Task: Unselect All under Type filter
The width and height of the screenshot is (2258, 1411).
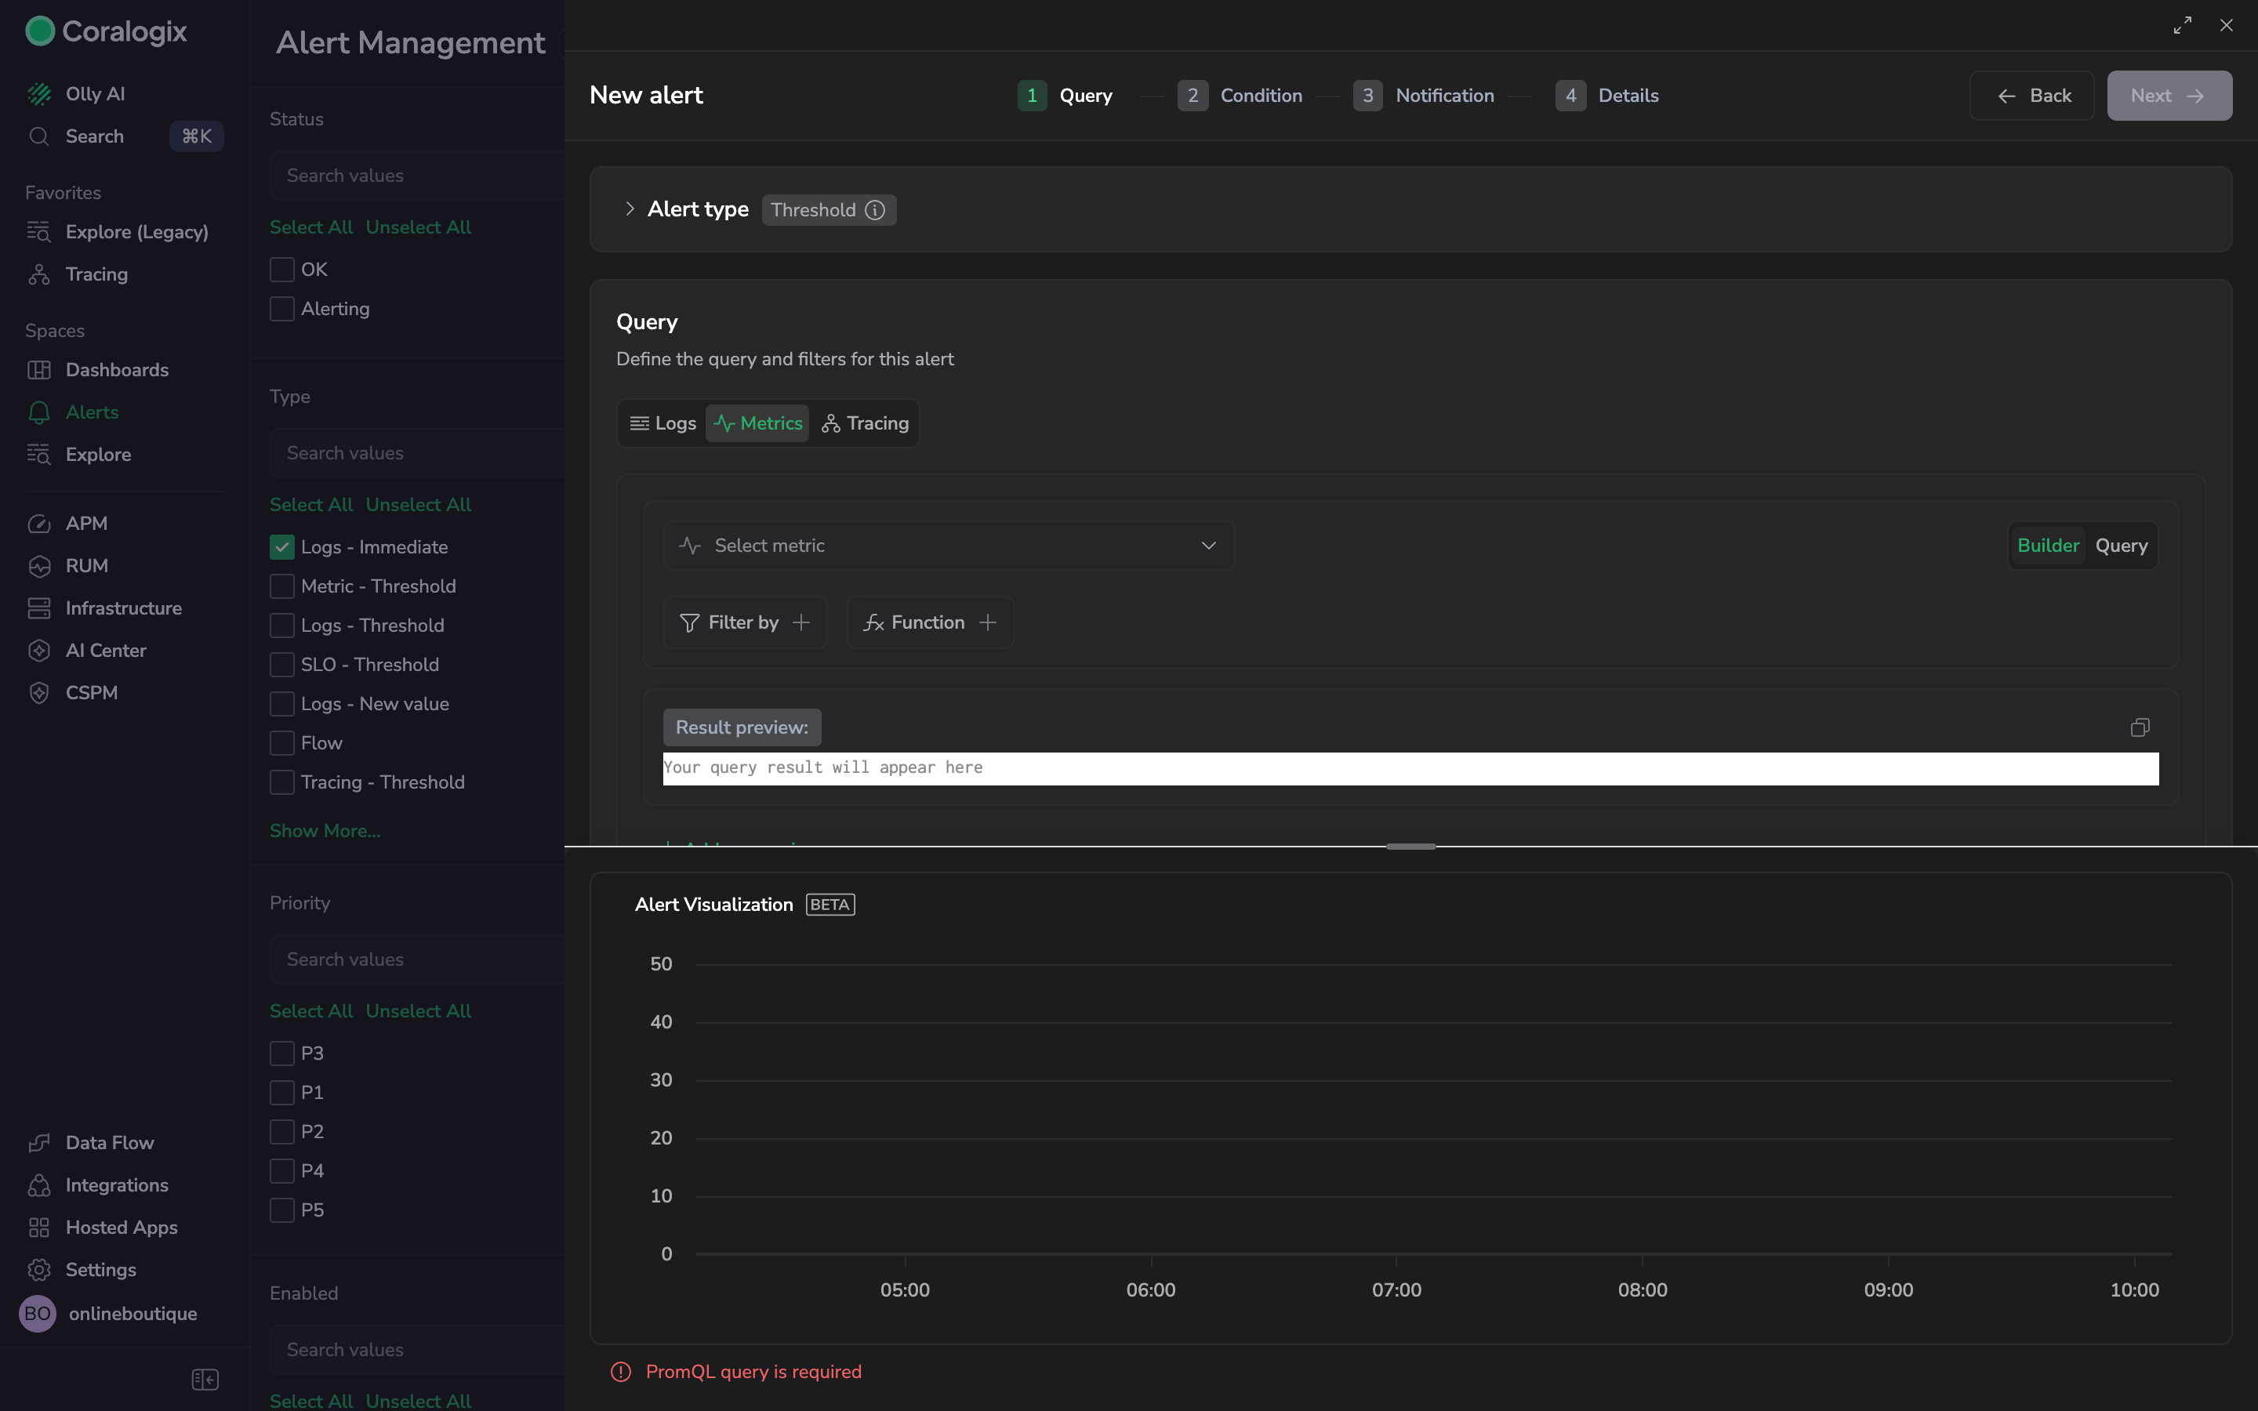Action: point(418,504)
